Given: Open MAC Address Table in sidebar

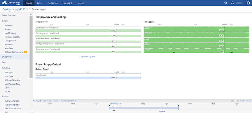Looking at the screenshot, I should coord(12,84).
